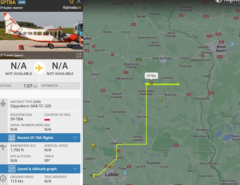
Task: Click the speed and altitude graph icon
Action: (12, 169)
